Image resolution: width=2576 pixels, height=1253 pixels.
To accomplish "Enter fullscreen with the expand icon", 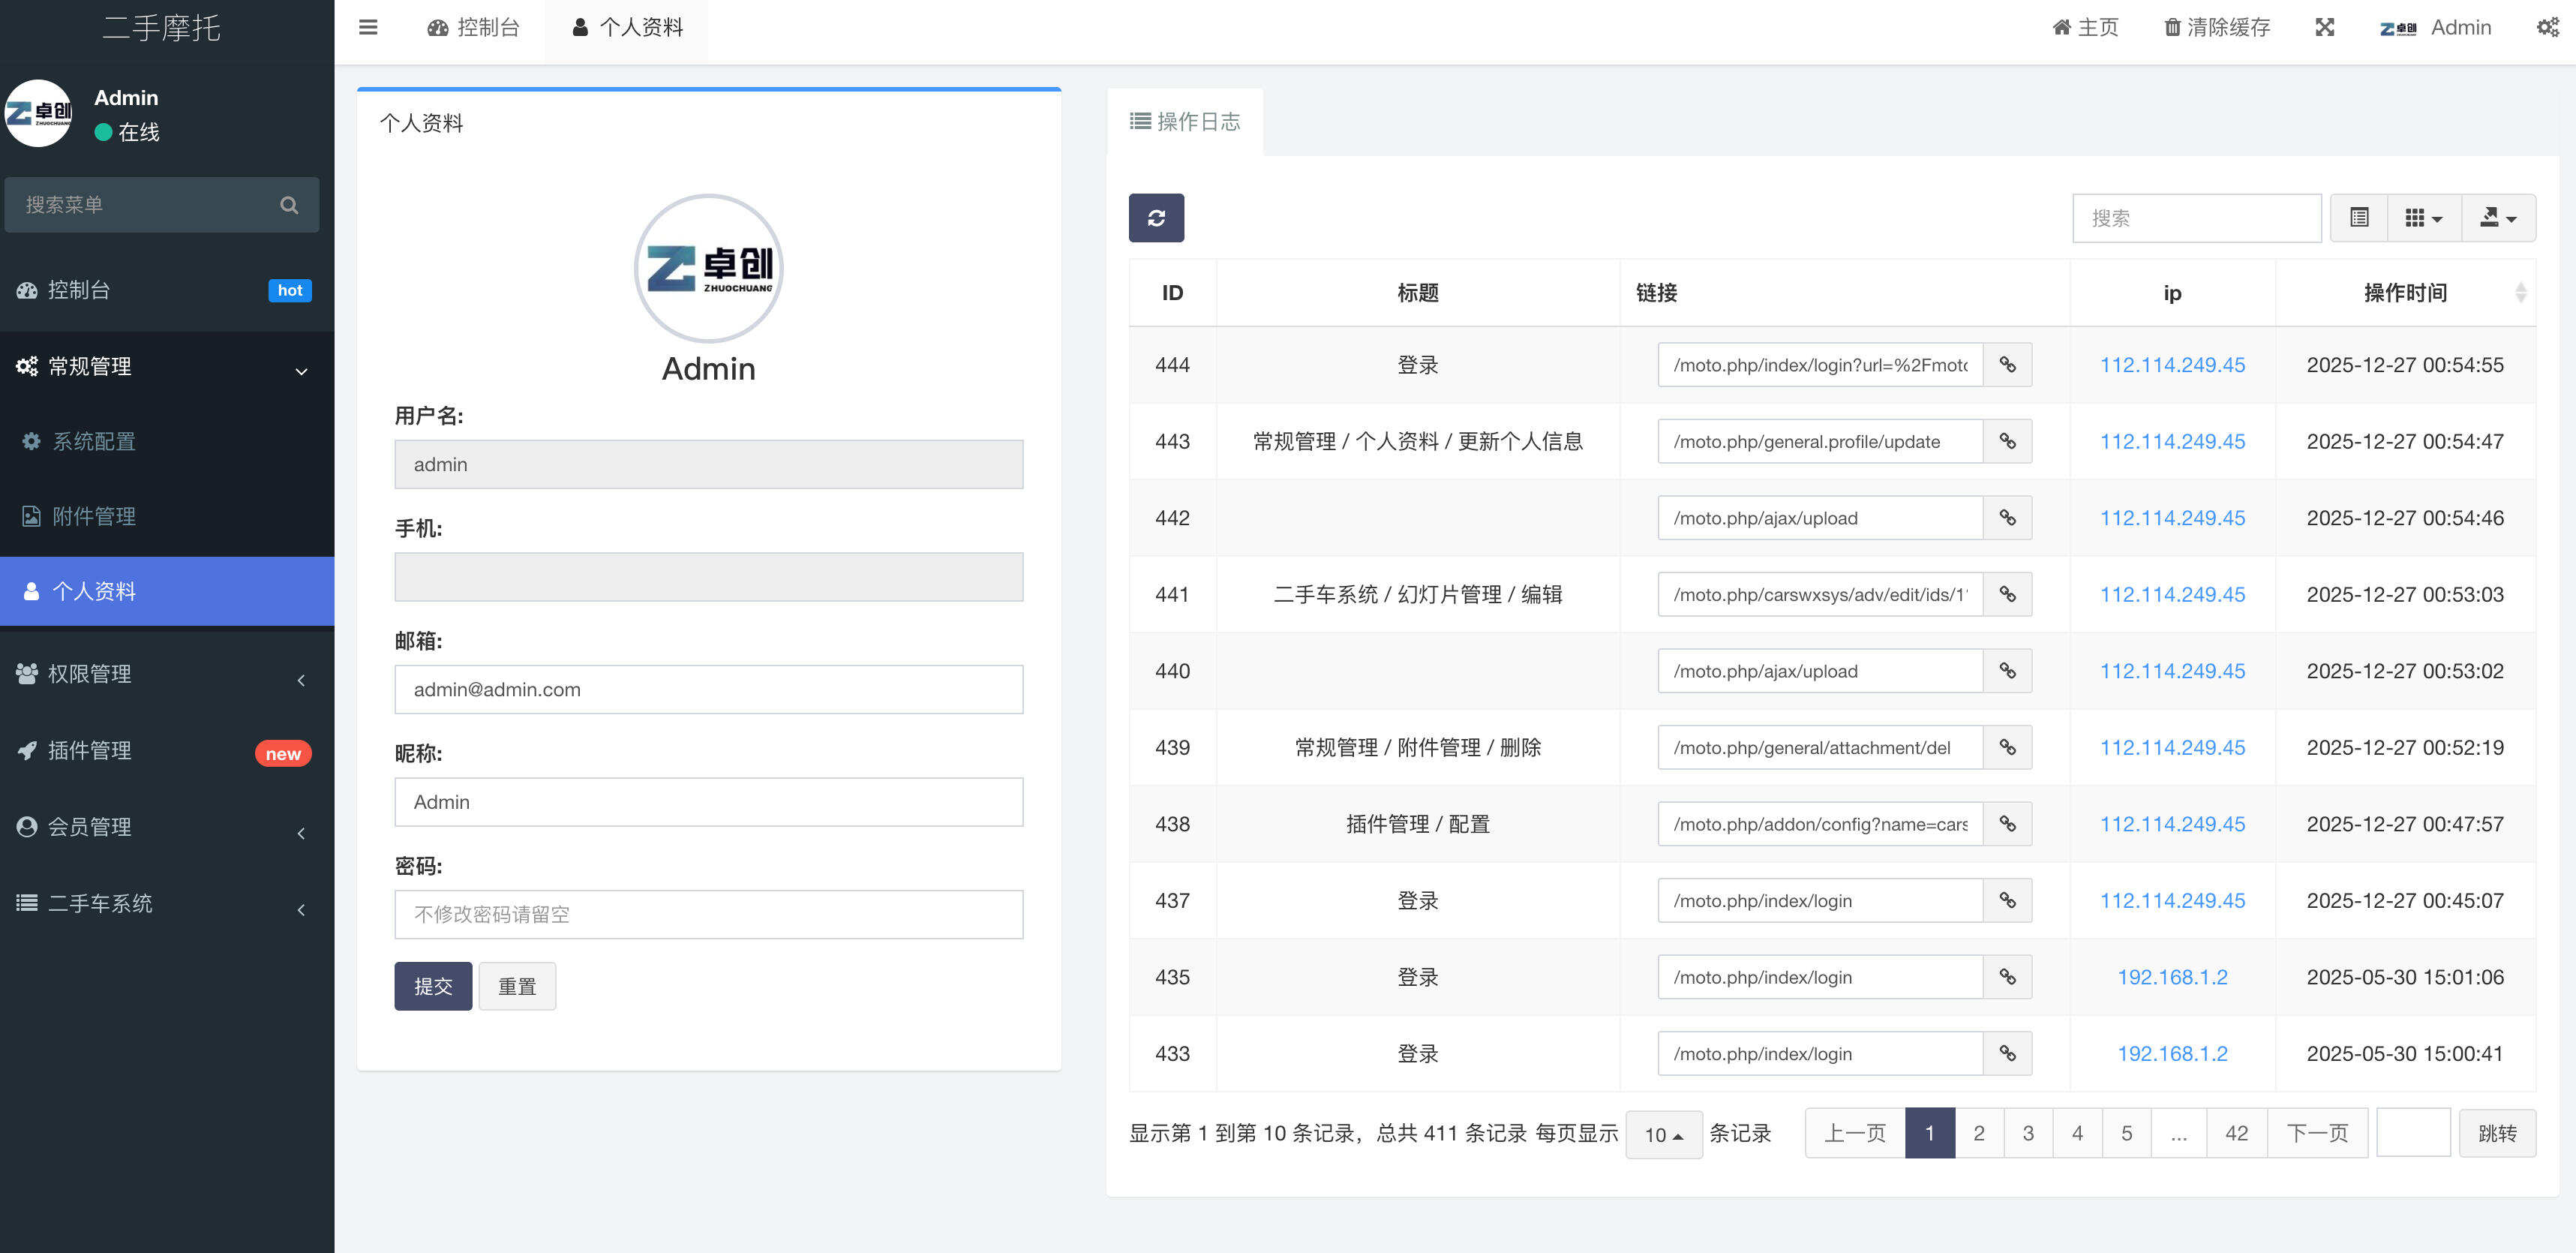I will (x=2324, y=27).
